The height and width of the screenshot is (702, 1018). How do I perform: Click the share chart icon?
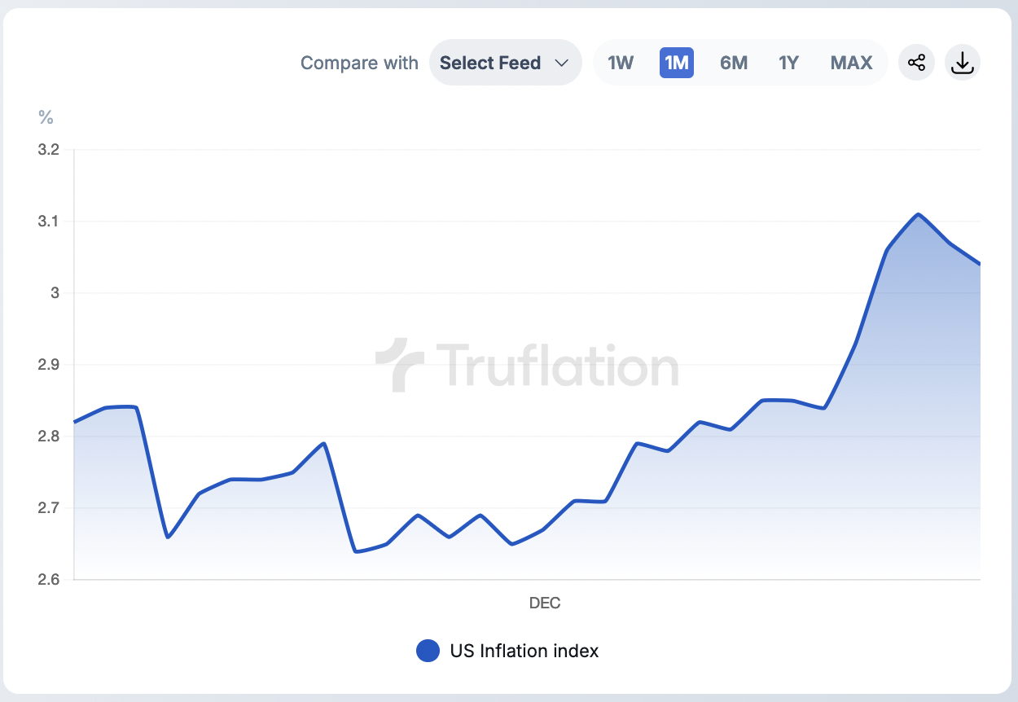[x=916, y=63]
